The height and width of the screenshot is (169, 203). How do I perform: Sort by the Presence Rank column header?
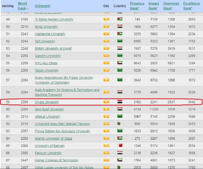(137, 6)
